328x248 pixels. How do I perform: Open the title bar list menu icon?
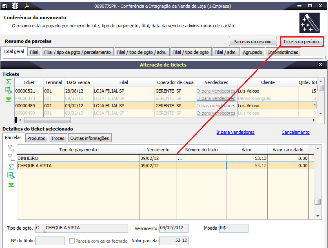click(4, 6)
